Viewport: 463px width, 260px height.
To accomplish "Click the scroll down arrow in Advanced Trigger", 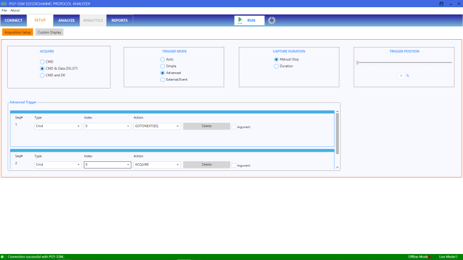I will [x=337, y=167].
